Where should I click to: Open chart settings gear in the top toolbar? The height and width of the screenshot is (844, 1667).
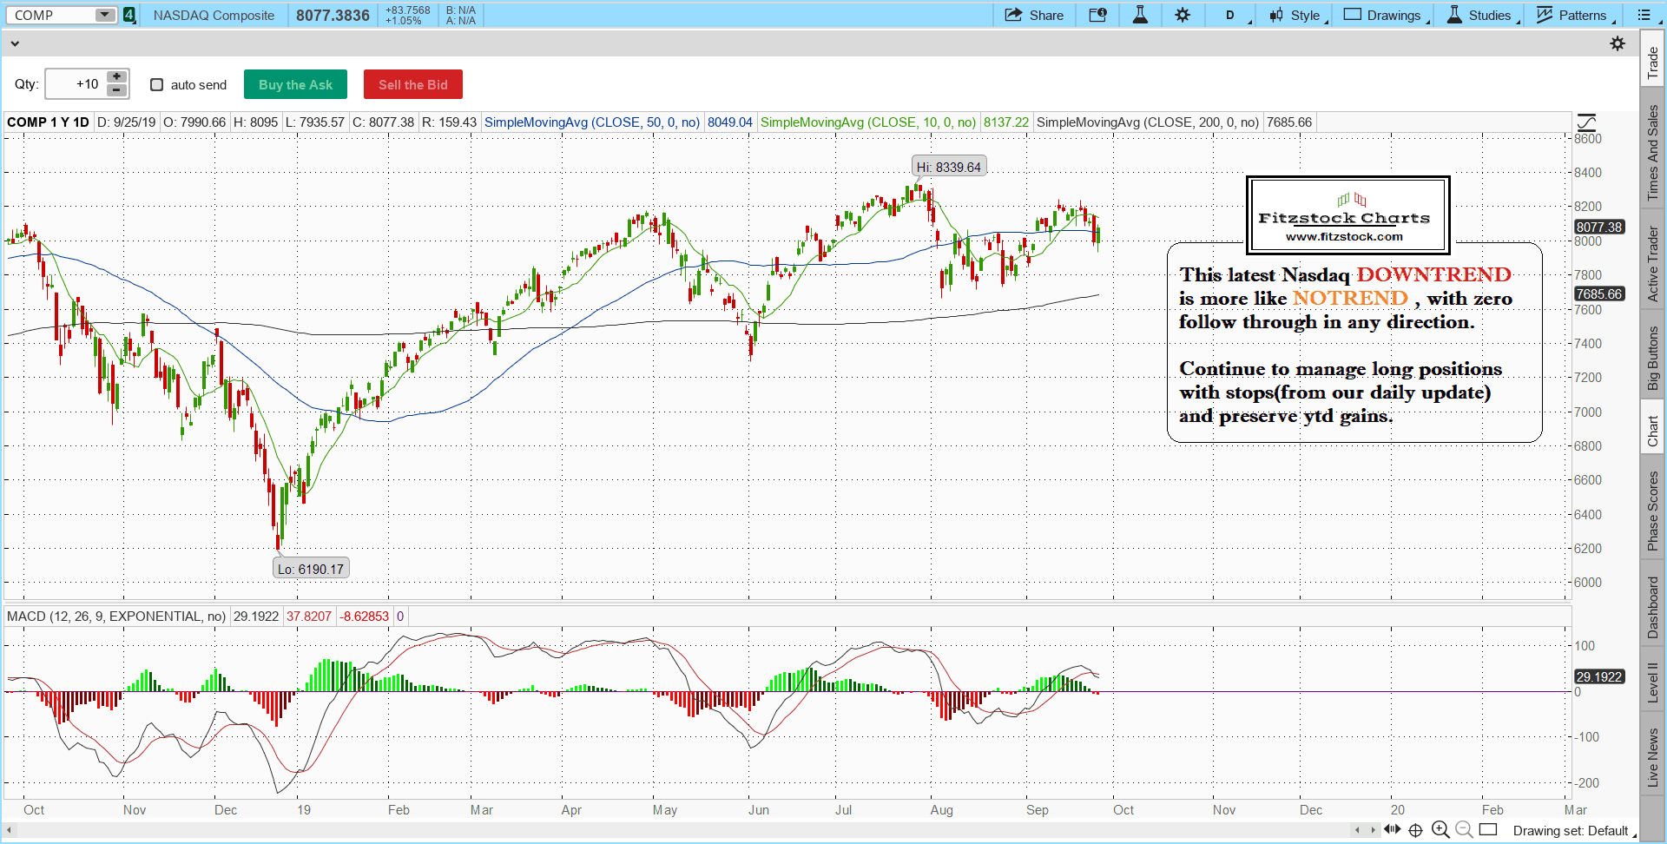[x=1183, y=15]
